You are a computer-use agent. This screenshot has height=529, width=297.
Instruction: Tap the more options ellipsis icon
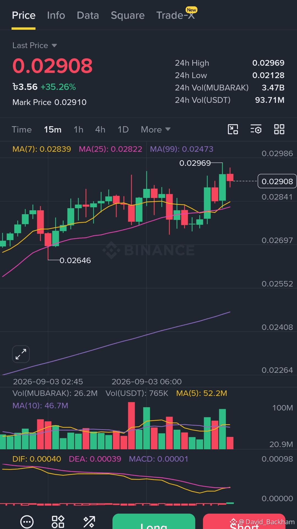click(27, 522)
